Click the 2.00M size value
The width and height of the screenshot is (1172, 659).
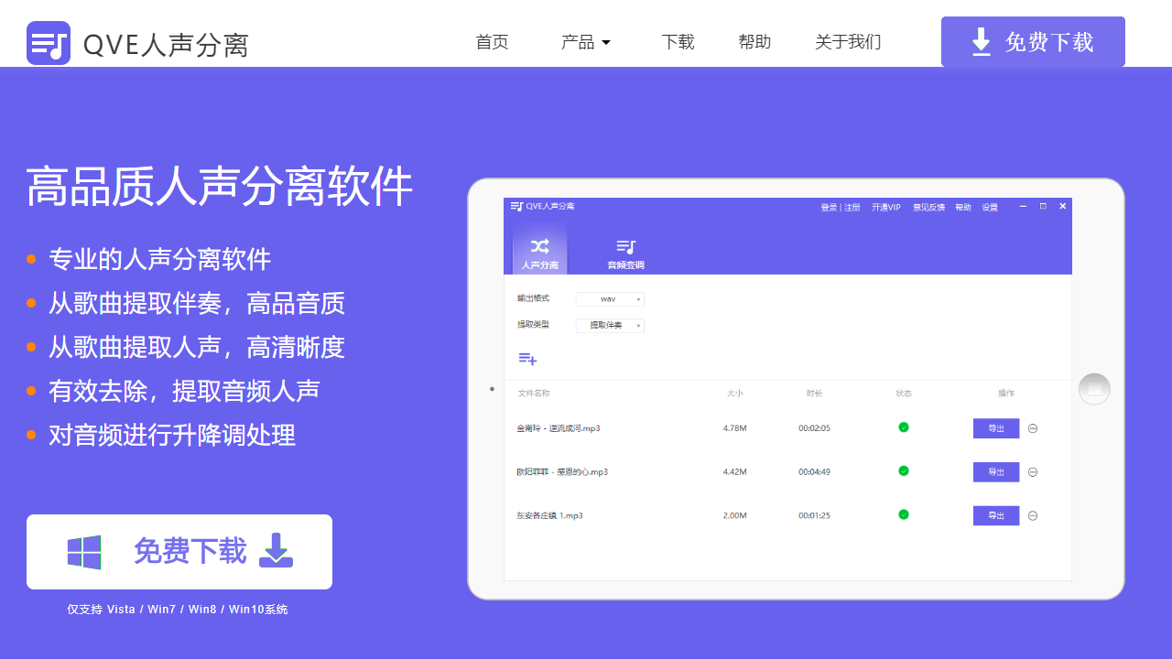pyautogui.click(x=735, y=516)
